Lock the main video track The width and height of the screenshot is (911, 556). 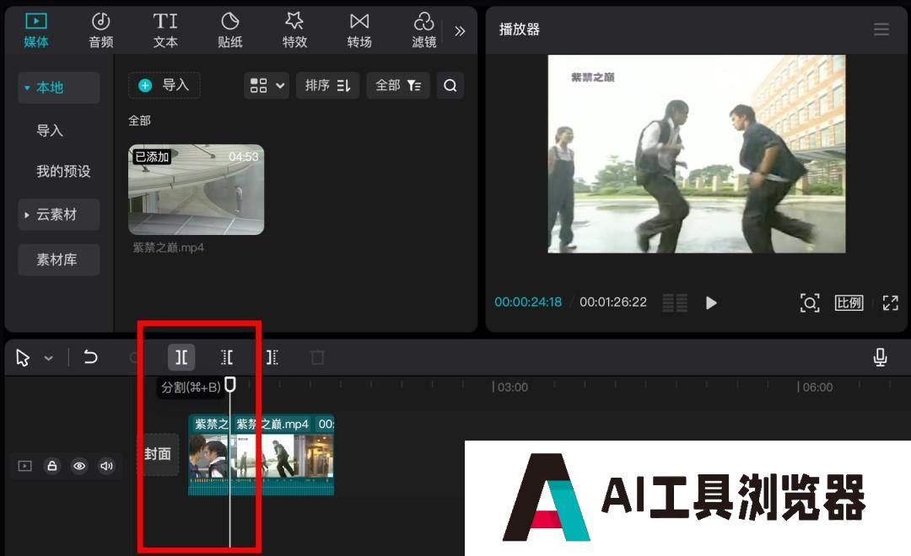click(x=52, y=466)
